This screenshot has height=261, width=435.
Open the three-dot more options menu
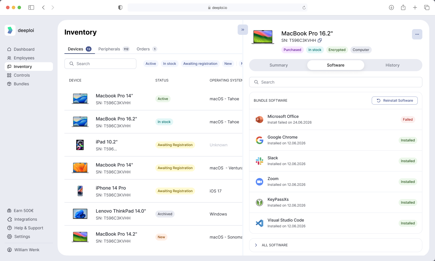(x=417, y=34)
